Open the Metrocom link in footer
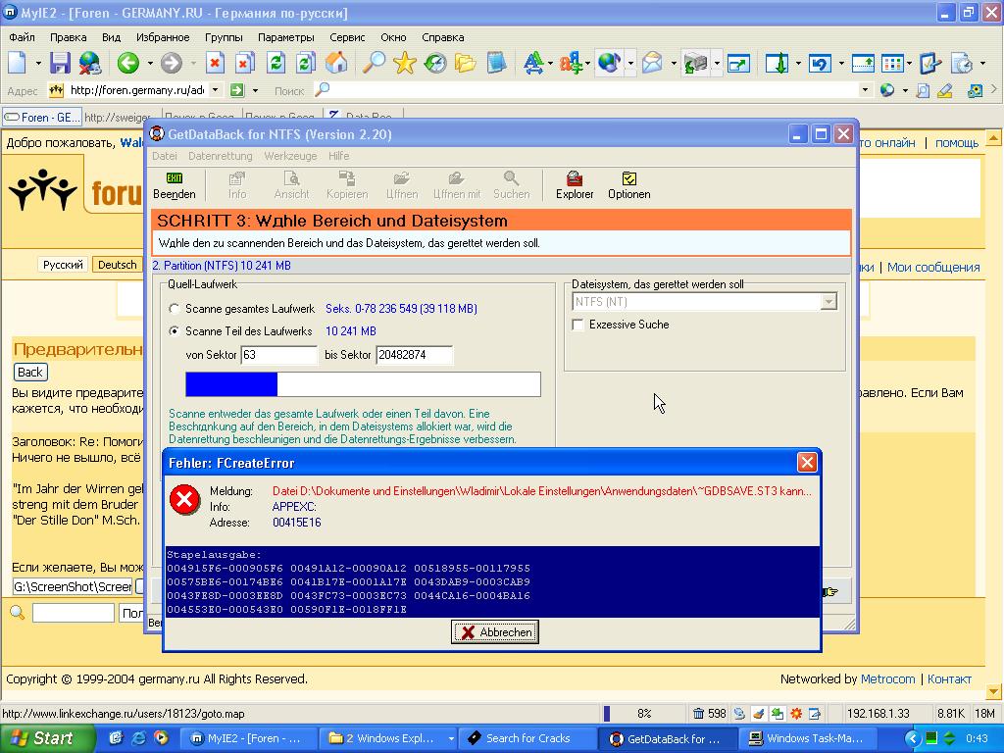Screen dimensions: 1004x753 (x=887, y=679)
